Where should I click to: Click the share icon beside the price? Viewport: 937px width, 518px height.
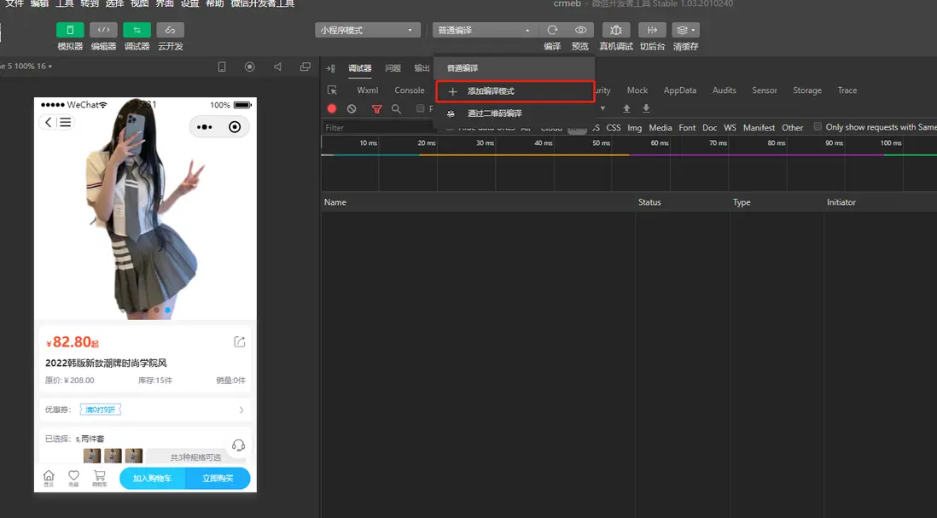240,342
